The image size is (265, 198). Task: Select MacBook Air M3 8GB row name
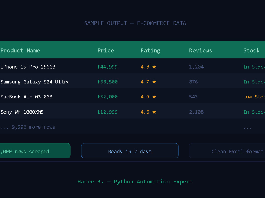click(26, 97)
